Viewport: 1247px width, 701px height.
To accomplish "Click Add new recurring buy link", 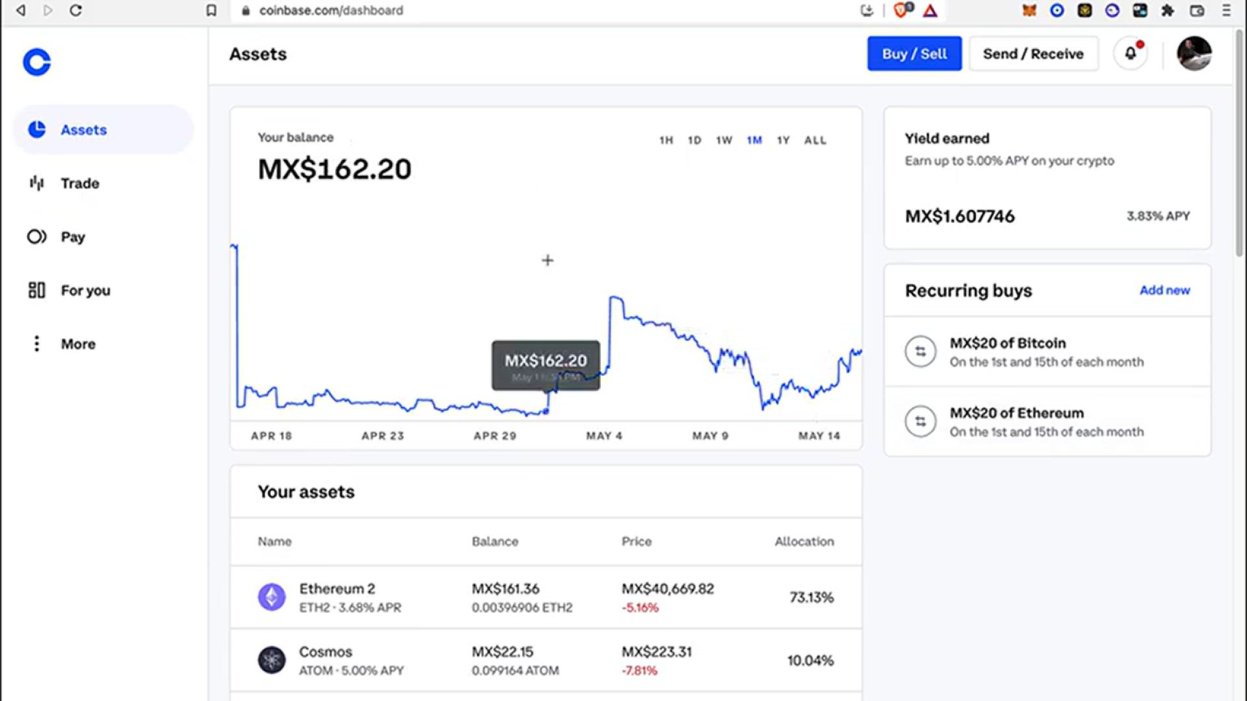I will click(x=1165, y=290).
